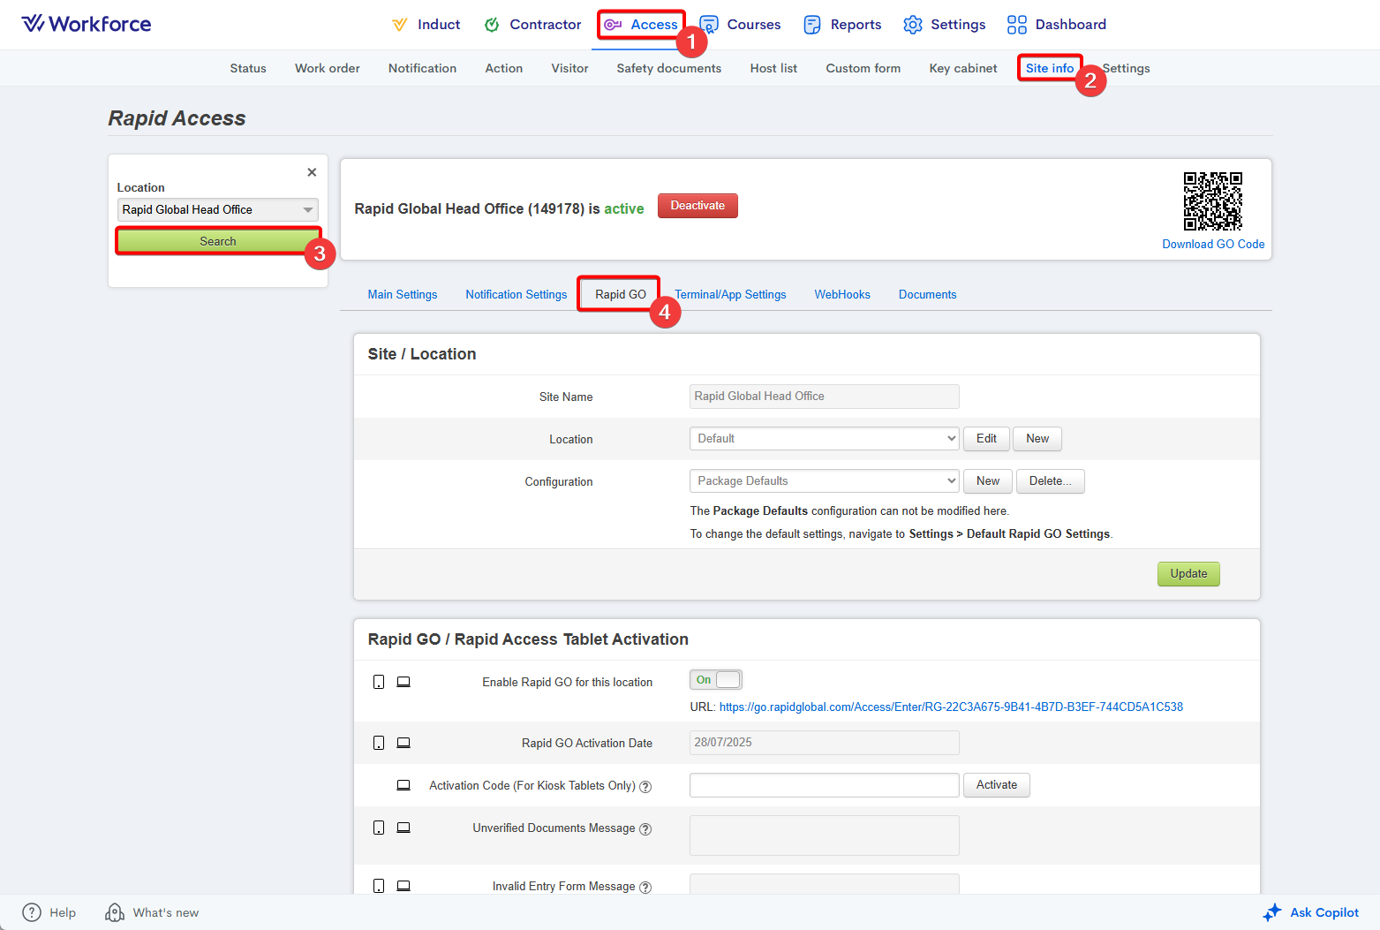
Task: Click help icon beside Activation Code label
Action: click(645, 786)
